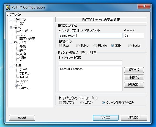The height and width of the screenshot is (127, 156).
Task: Open 変換 settings
Action: 23,54
